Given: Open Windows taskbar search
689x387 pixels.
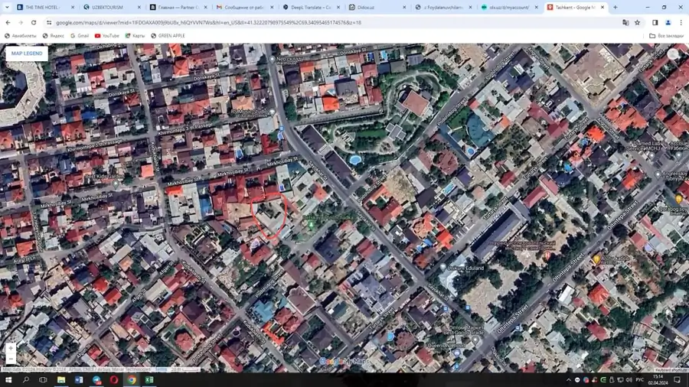Looking at the screenshot, I should tap(26, 380).
